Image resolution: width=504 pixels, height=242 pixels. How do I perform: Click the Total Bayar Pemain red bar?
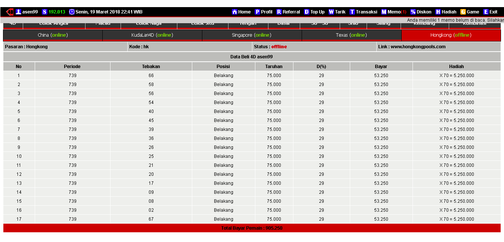point(252,228)
